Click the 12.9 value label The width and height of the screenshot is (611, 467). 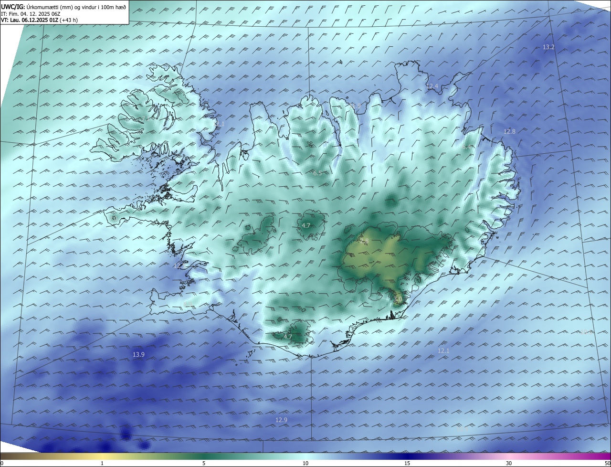click(282, 420)
